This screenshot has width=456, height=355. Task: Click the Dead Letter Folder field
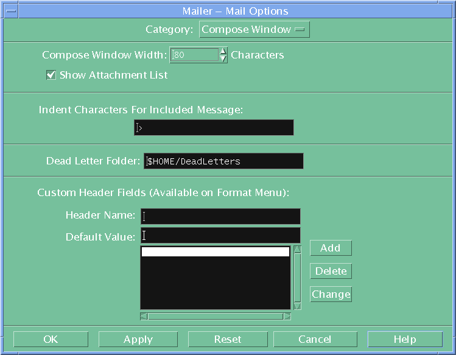pyautogui.click(x=223, y=161)
